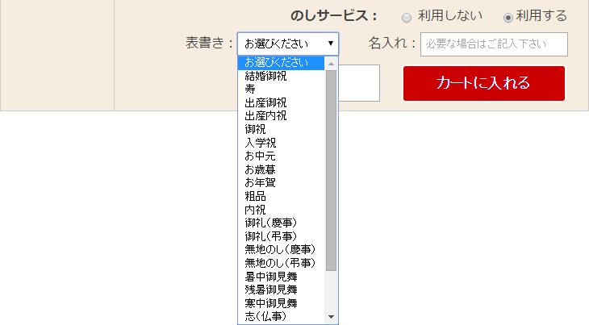
Task: Choose お選びください in the list
Action: tap(281, 63)
